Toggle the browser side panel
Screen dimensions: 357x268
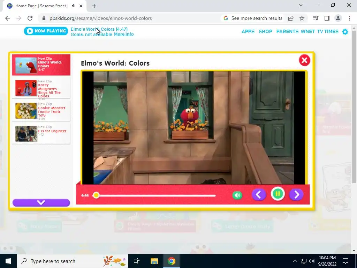pyautogui.click(x=327, y=18)
